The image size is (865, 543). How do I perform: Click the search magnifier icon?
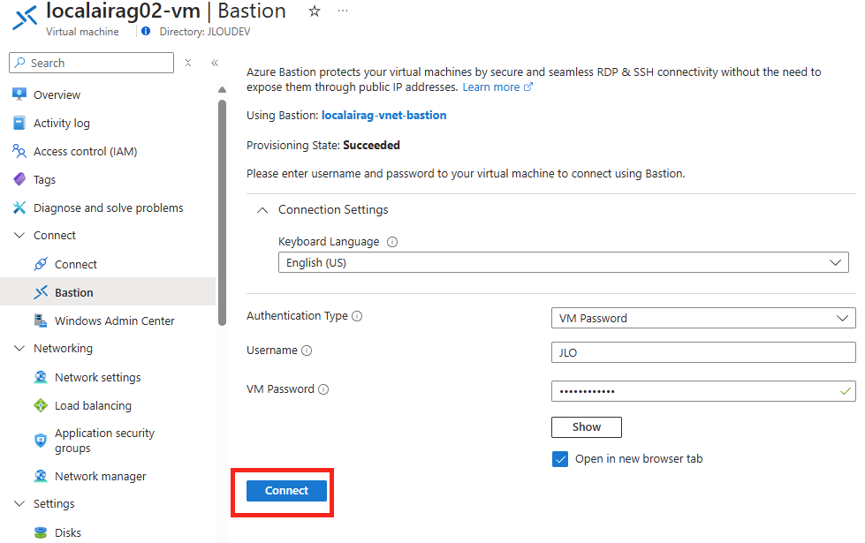(19, 63)
